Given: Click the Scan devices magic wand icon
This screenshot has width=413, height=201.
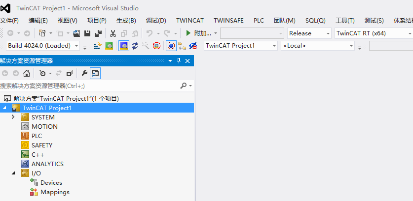Looking at the screenshot, I should tap(146, 46).
